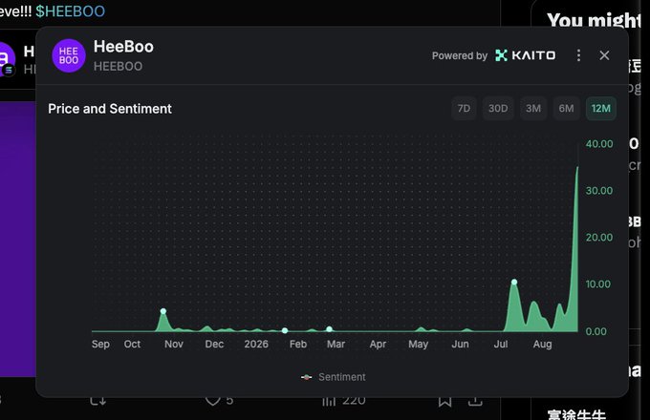Select the late-January data point marker

click(285, 330)
